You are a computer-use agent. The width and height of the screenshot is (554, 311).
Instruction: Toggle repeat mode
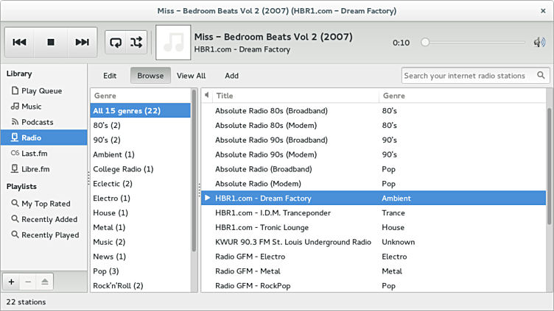pyautogui.click(x=116, y=43)
